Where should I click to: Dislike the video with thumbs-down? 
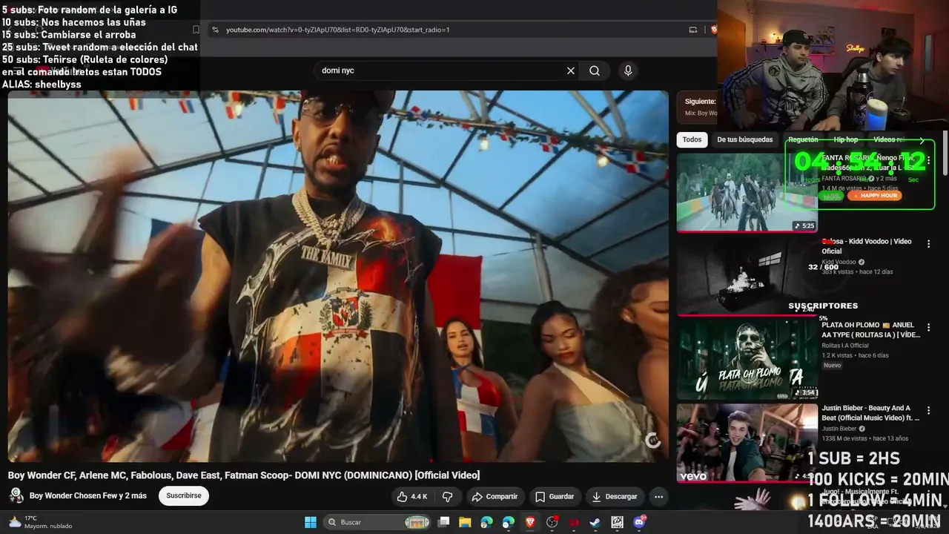coord(448,496)
